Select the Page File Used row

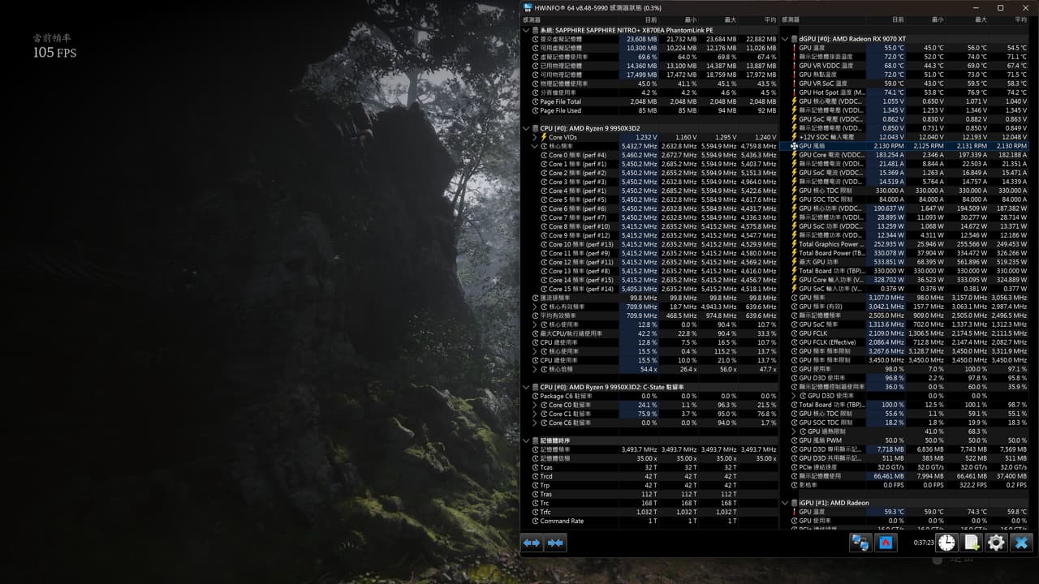pyautogui.click(x=649, y=110)
